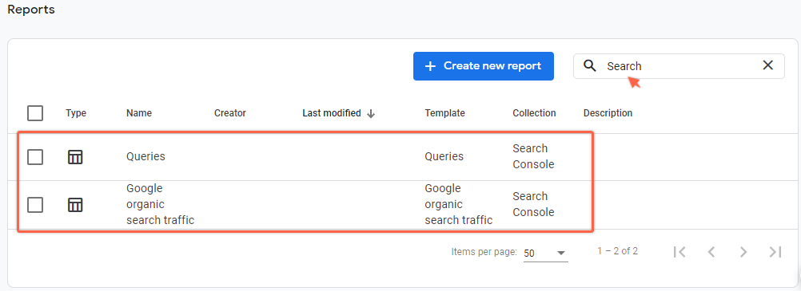Click the Template column header
The image size is (801, 291).
pos(445,113)
